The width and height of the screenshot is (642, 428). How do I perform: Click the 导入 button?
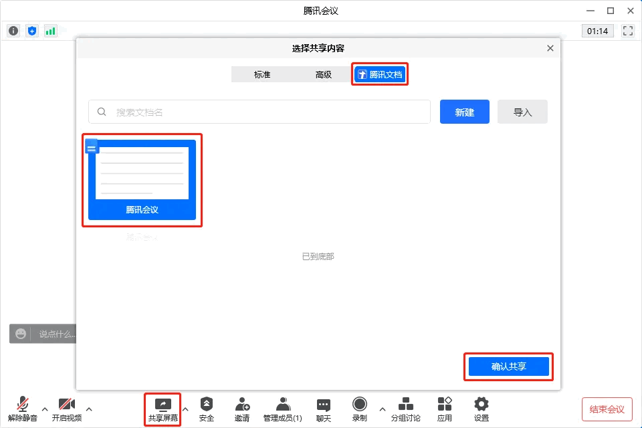[522, 112]
